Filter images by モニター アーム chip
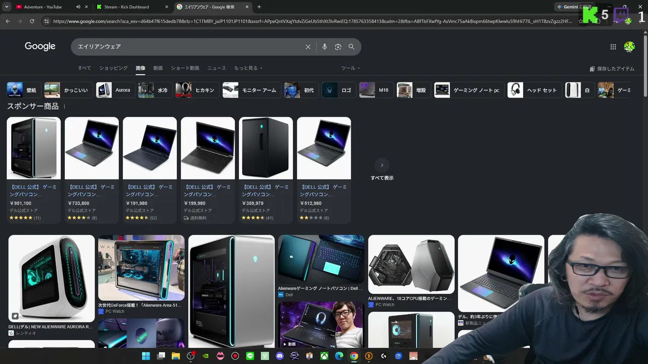Screen dimensions: 648x364 click(x=251, y=90)
